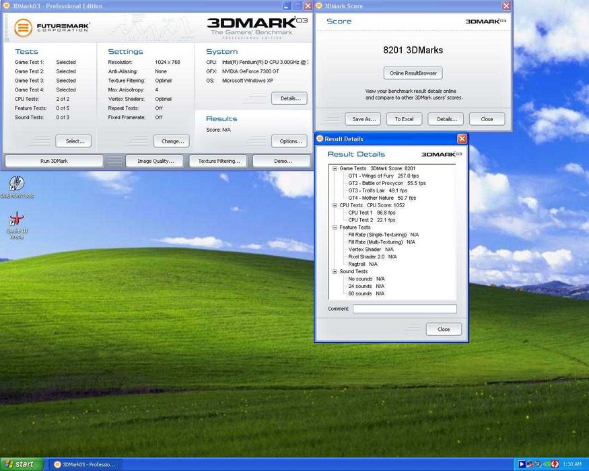The width and height of the screenshot is (589, 471).
Task: Close the Result Details window via X
Action: pyautogui.click(x=462, y=139)
